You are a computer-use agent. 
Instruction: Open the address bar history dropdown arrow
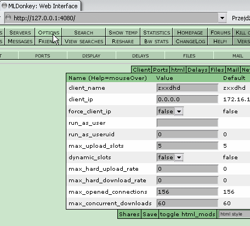(x=222, y=18)
